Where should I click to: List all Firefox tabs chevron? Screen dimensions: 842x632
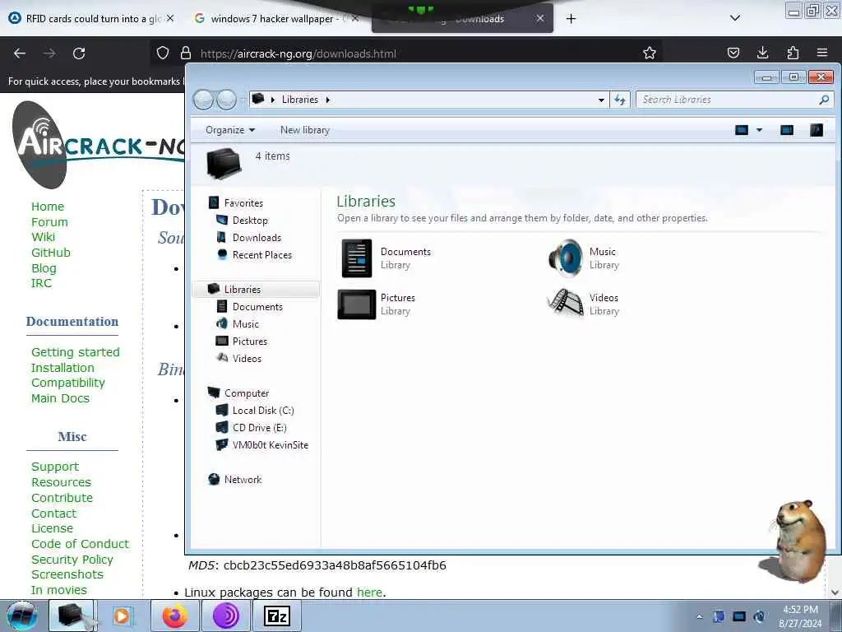pos(735,18)
